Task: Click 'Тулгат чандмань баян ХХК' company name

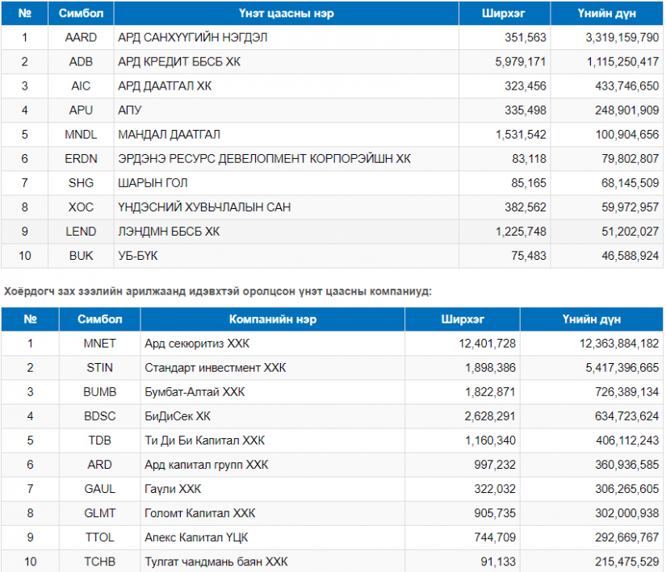Action: click(216, 561)
